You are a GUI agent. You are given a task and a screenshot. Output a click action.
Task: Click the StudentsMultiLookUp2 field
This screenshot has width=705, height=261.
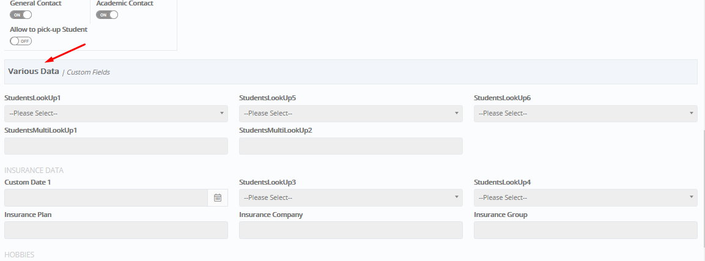click(351, 146)
